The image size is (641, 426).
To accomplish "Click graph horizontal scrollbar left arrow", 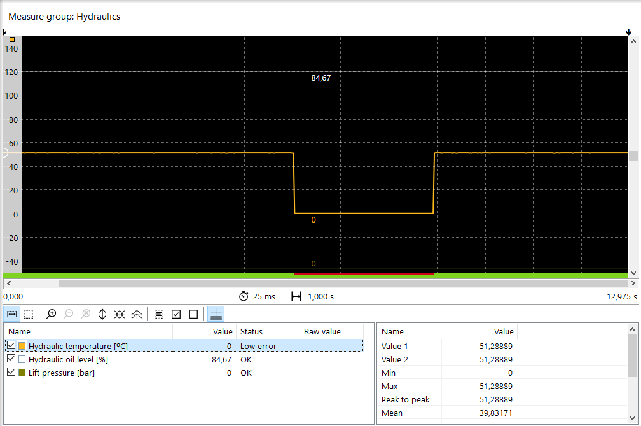I will 9,284.
